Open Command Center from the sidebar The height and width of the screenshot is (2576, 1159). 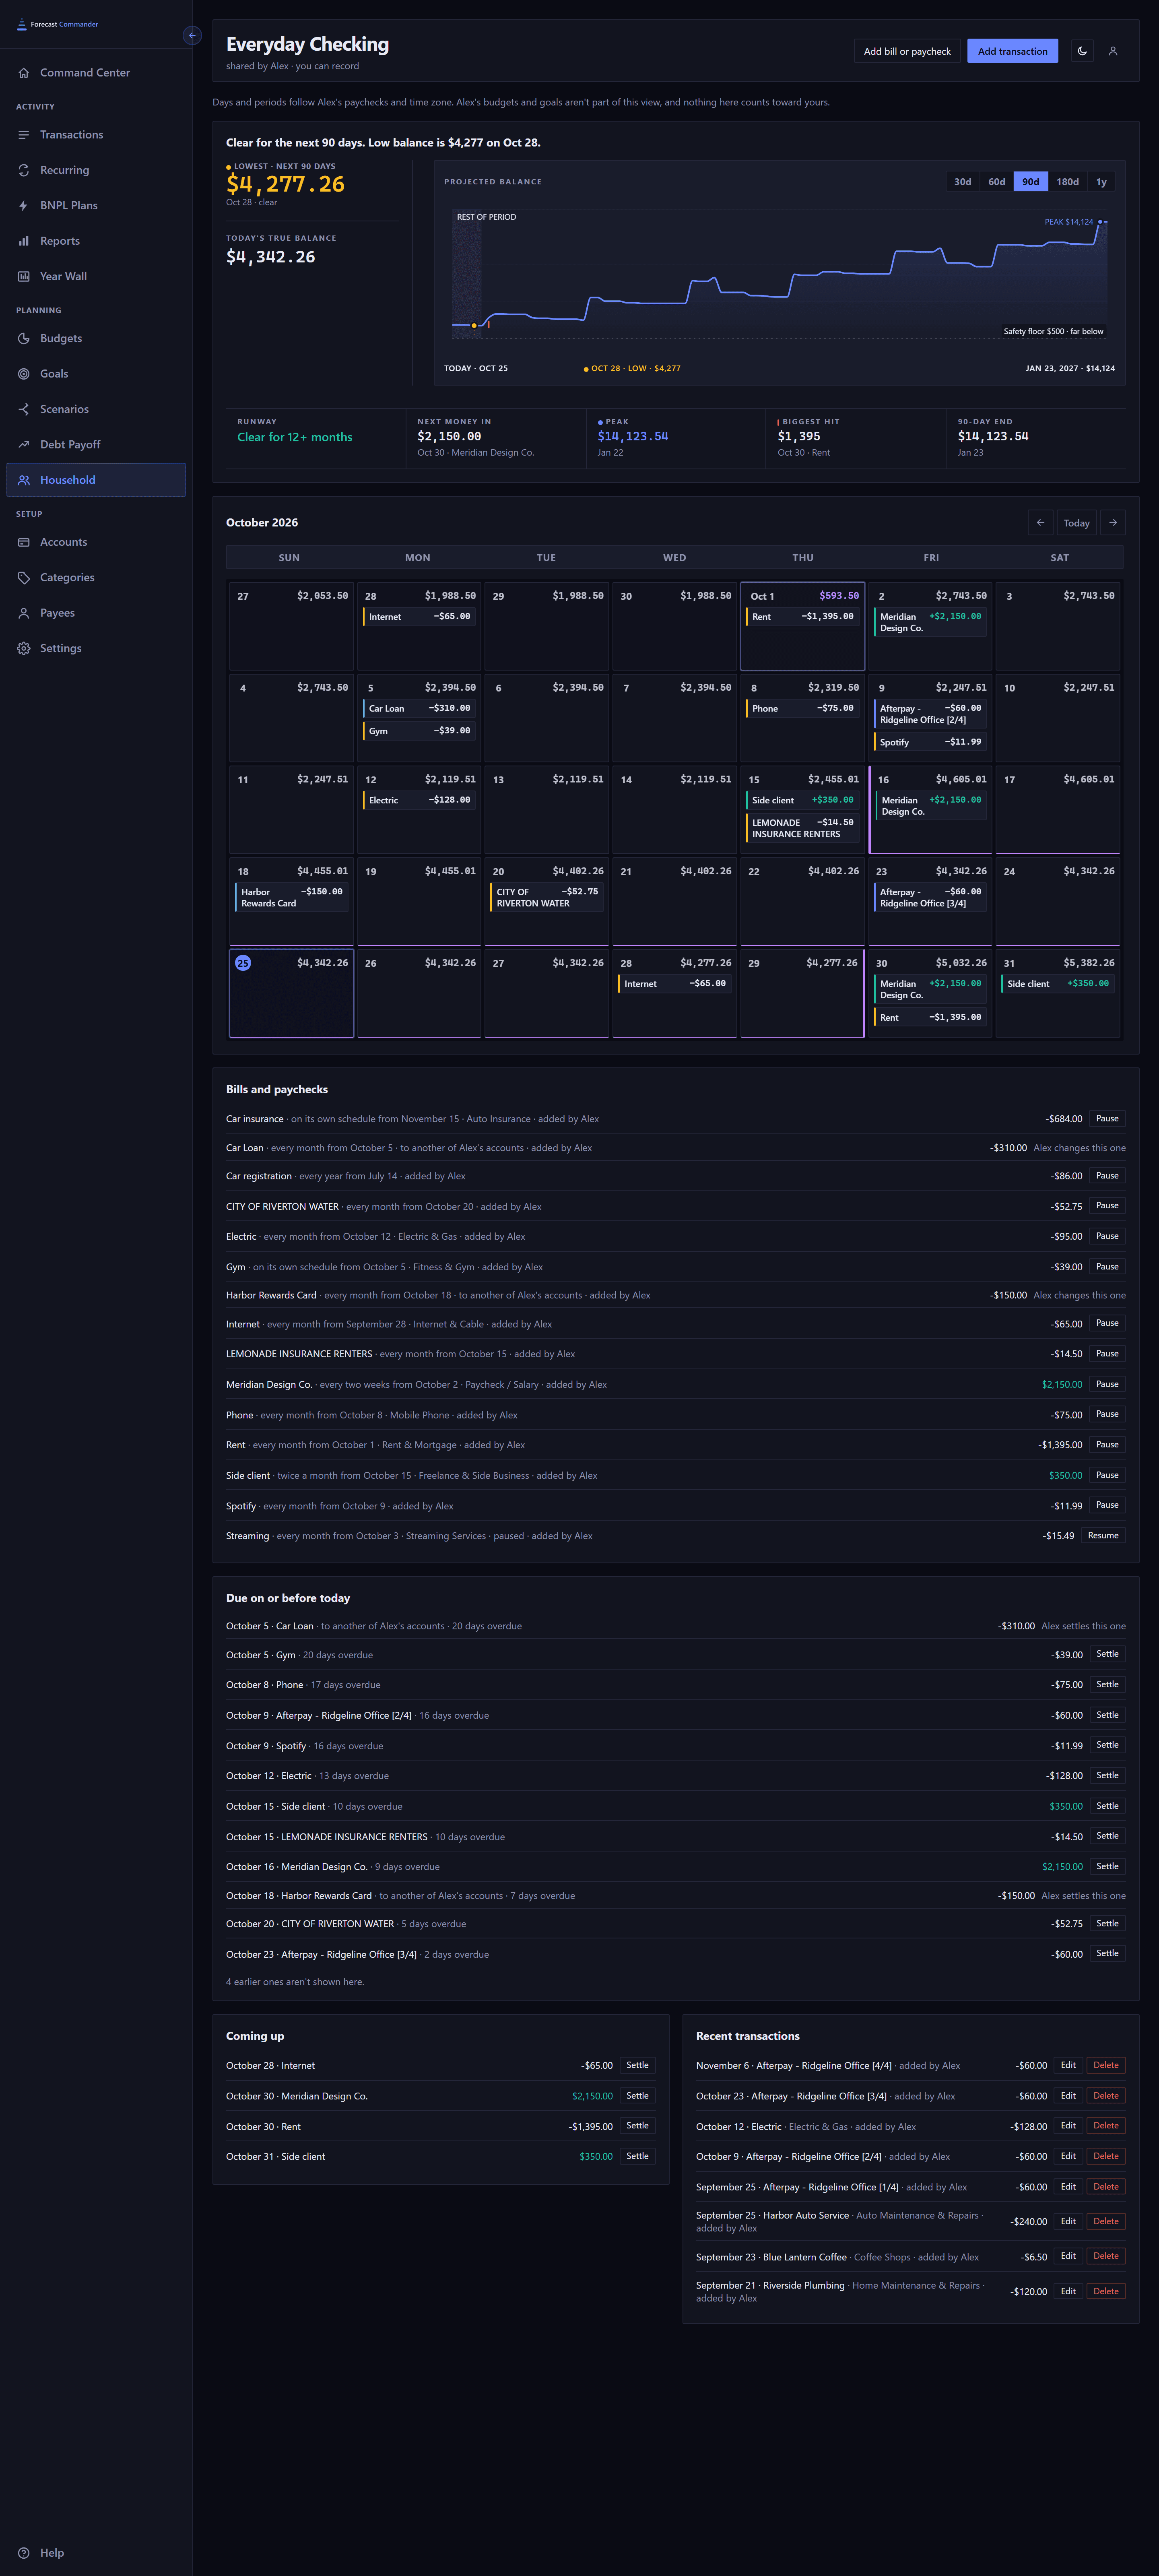[96, 73]
